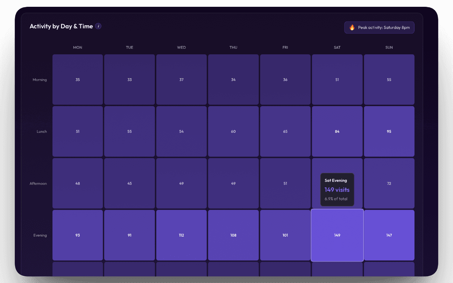Select the MON column header
453x283 pixels.
click(77, 47)
